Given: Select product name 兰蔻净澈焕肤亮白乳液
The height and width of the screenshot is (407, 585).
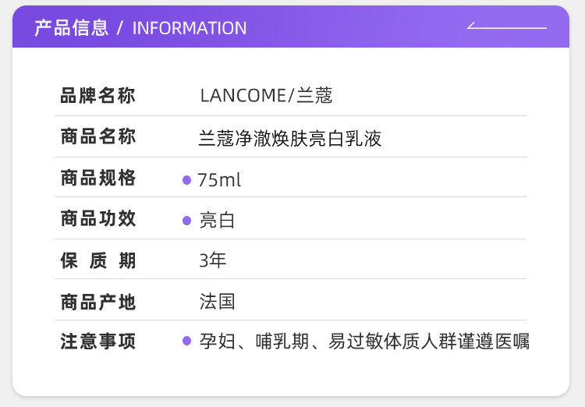Looking at the screenshot, I should tap(290, 139).
